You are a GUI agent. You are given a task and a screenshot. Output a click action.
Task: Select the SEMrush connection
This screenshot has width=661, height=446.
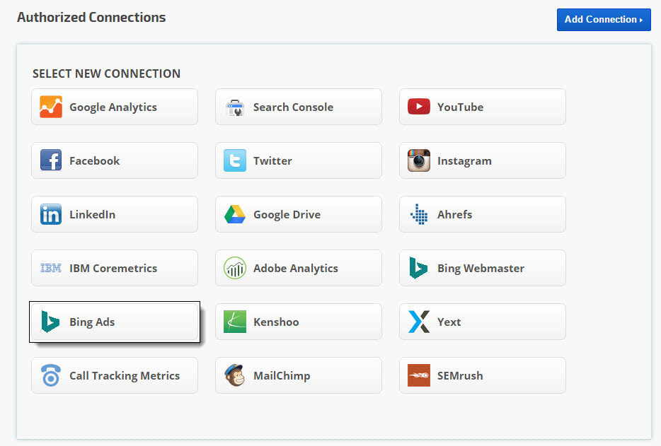point(482,375)
